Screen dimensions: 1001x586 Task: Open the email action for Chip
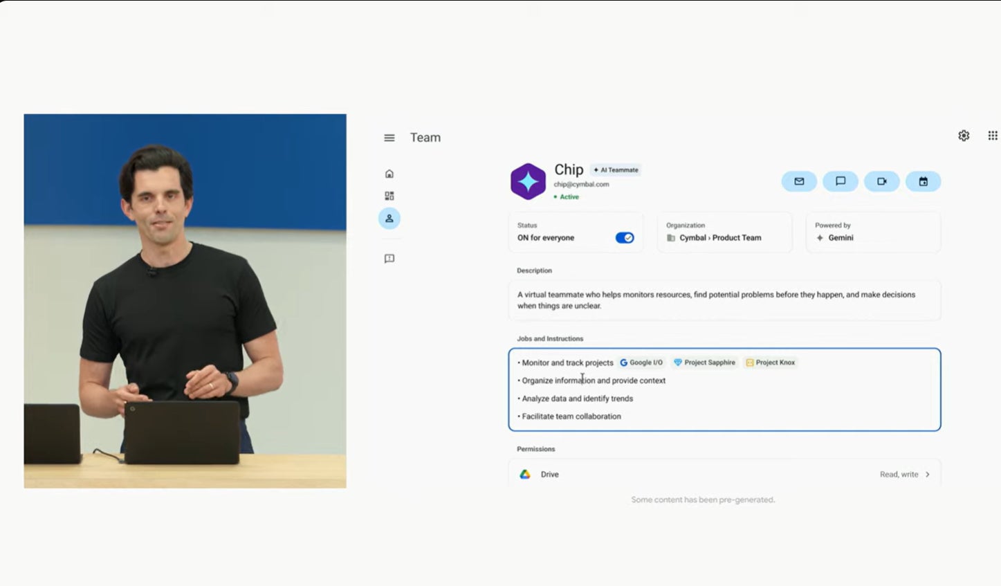pyautogui.click(x=799, y=181)
